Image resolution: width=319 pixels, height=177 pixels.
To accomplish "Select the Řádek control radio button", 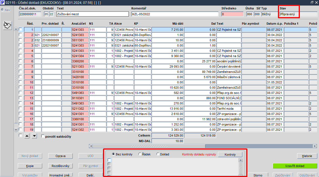I will (140, 154).
